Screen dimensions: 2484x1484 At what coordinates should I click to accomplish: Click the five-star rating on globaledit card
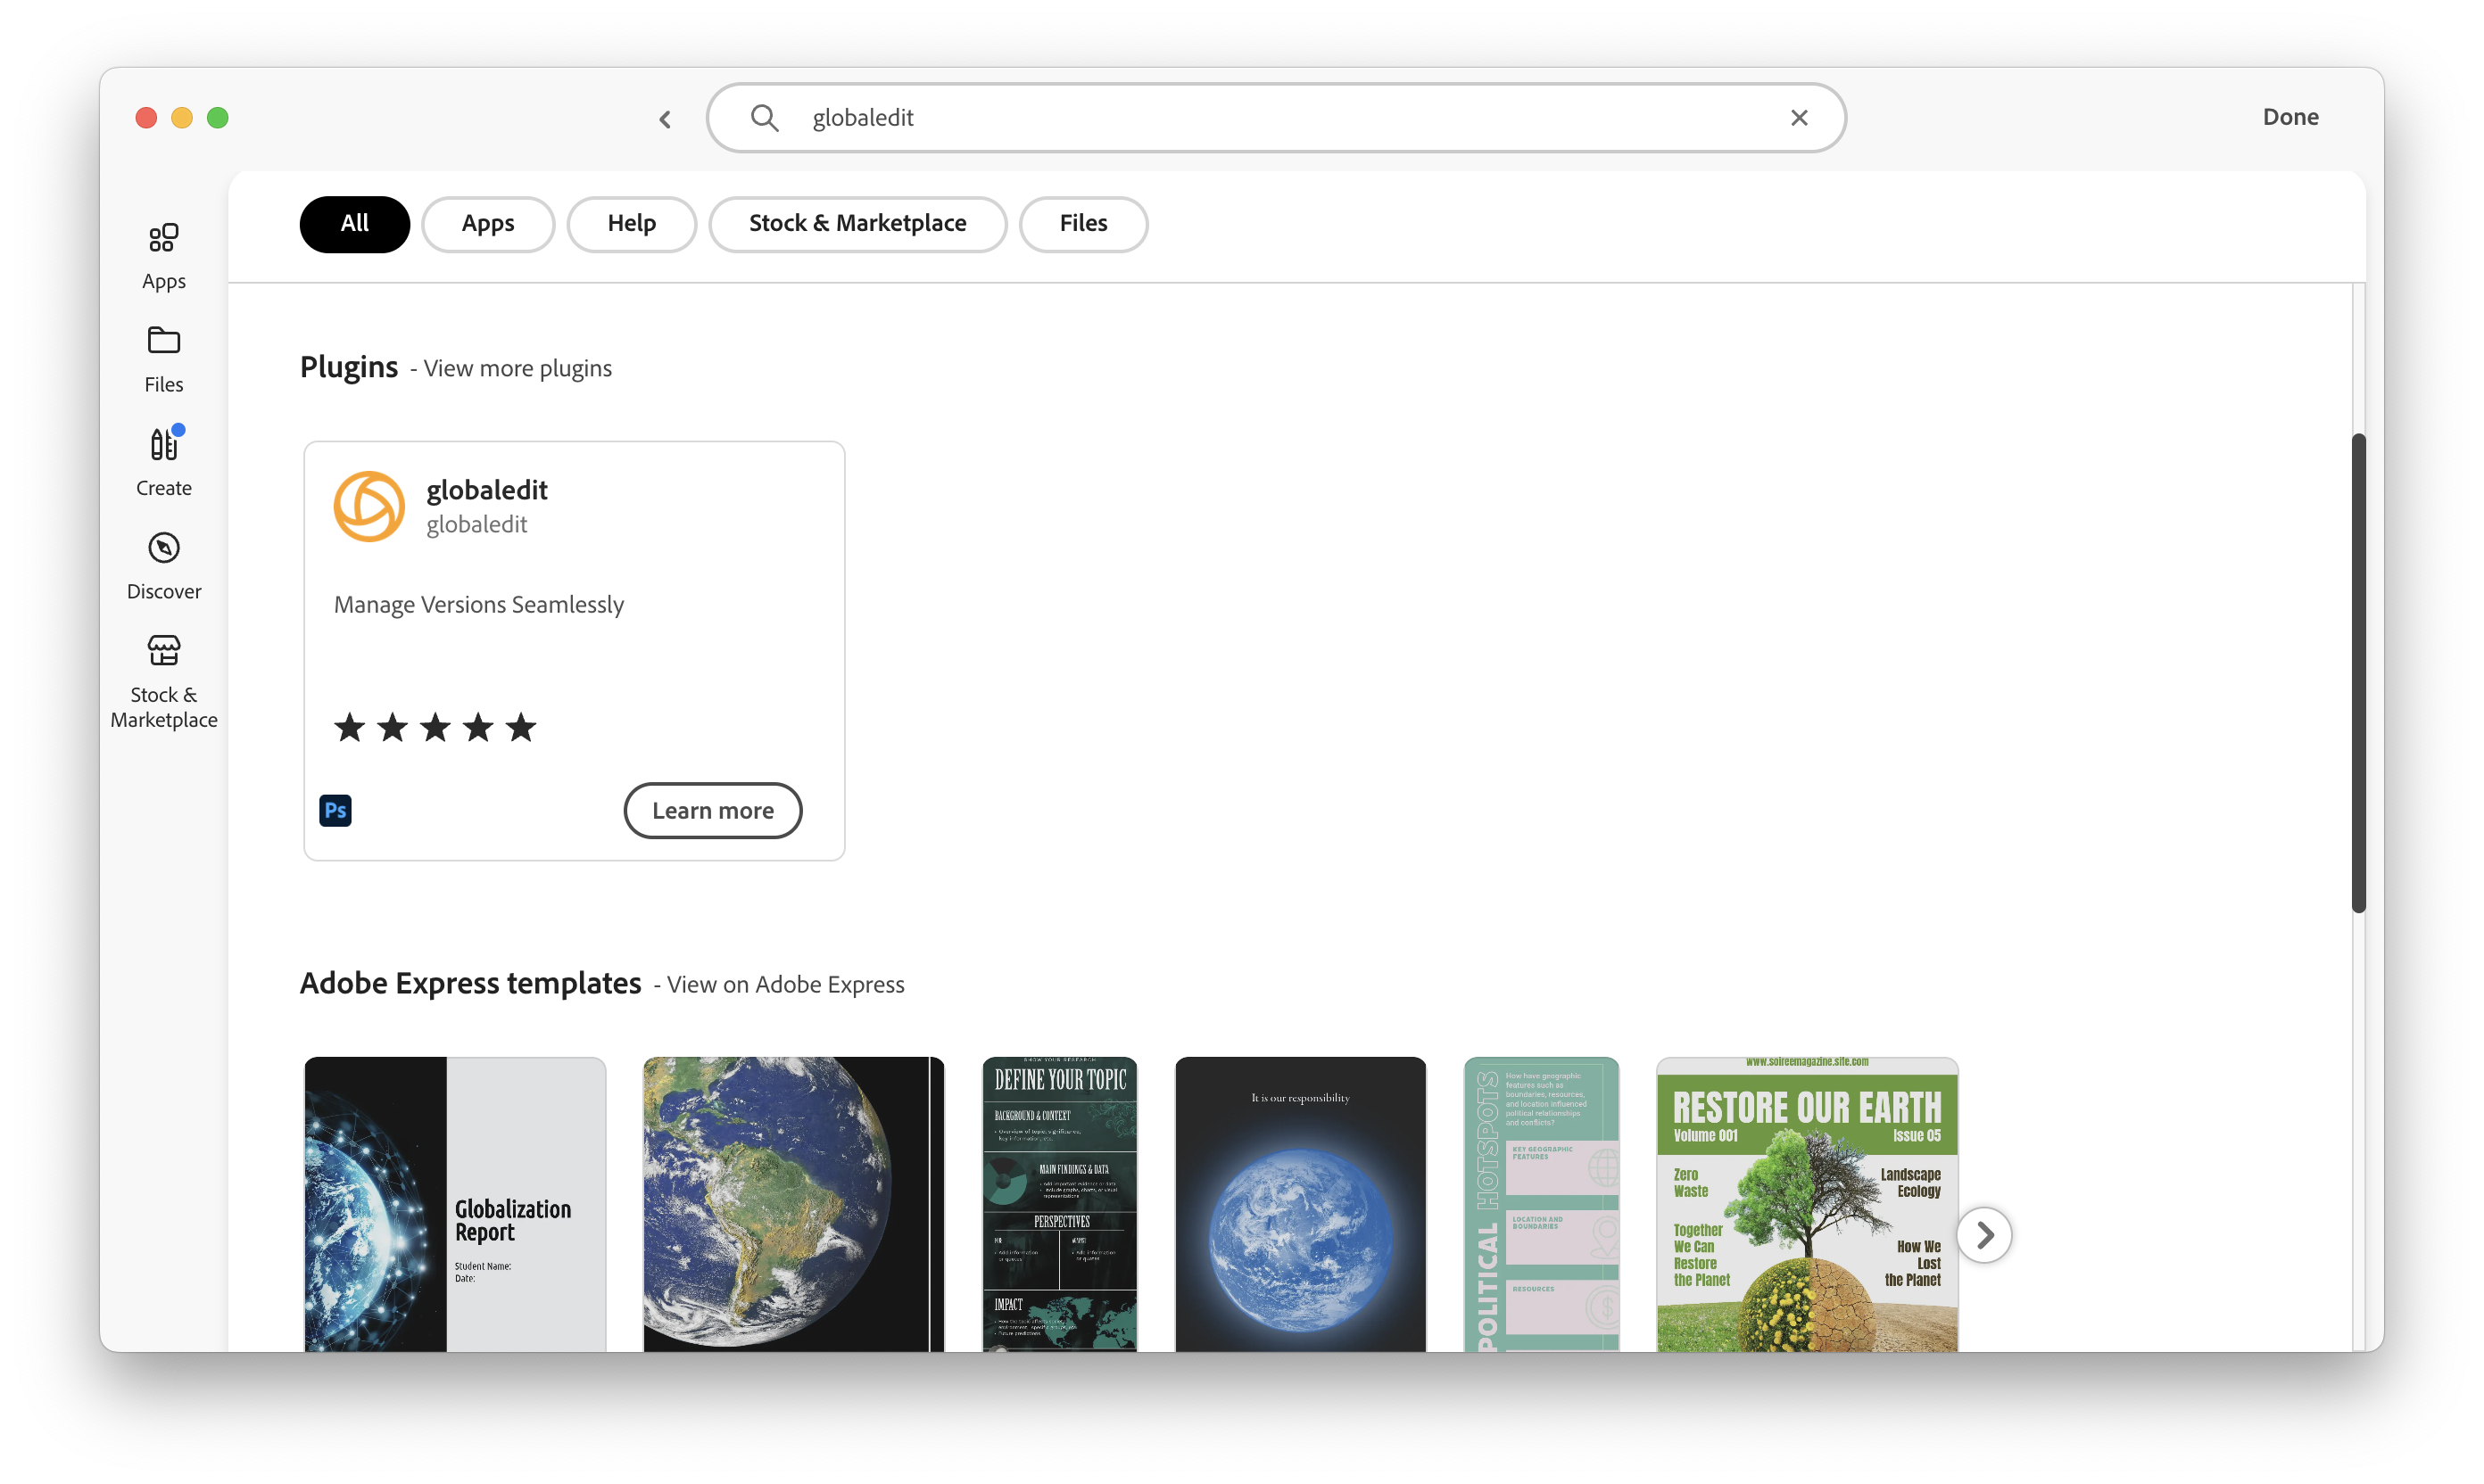point(435,727)
